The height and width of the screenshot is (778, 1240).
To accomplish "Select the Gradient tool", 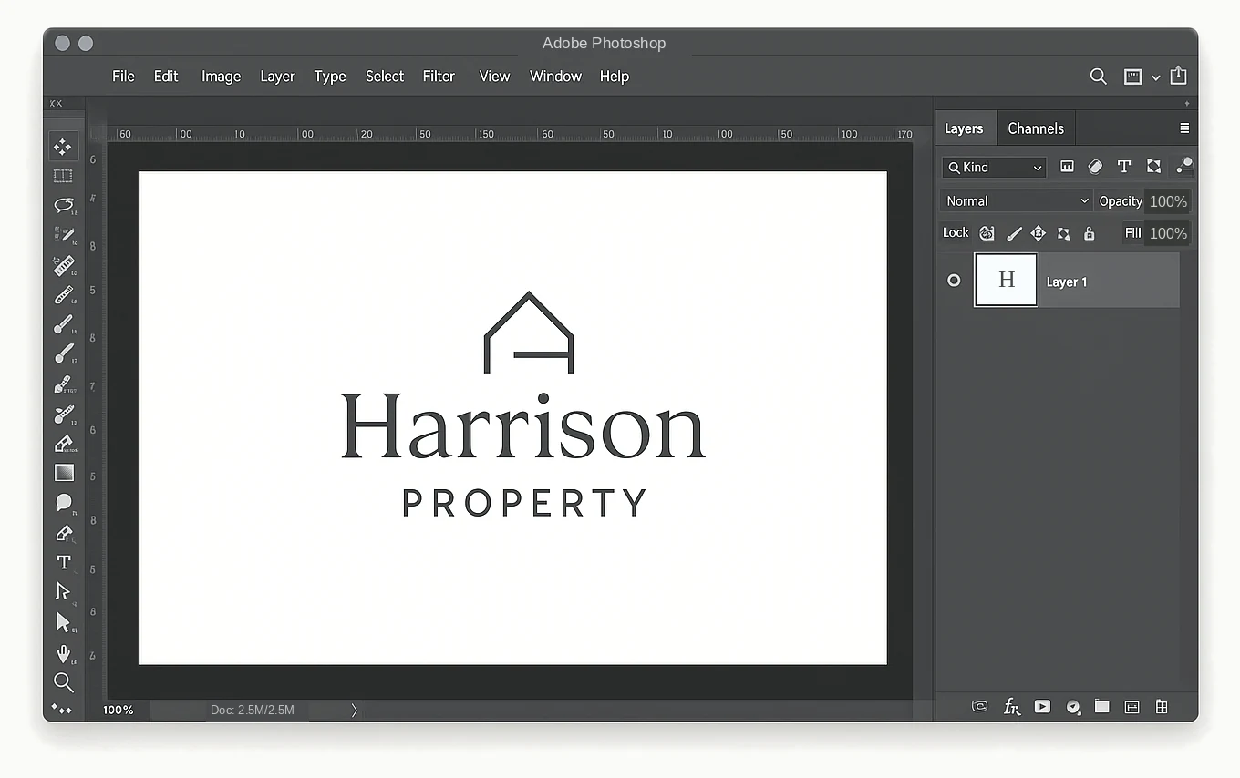I will [64, 472].
